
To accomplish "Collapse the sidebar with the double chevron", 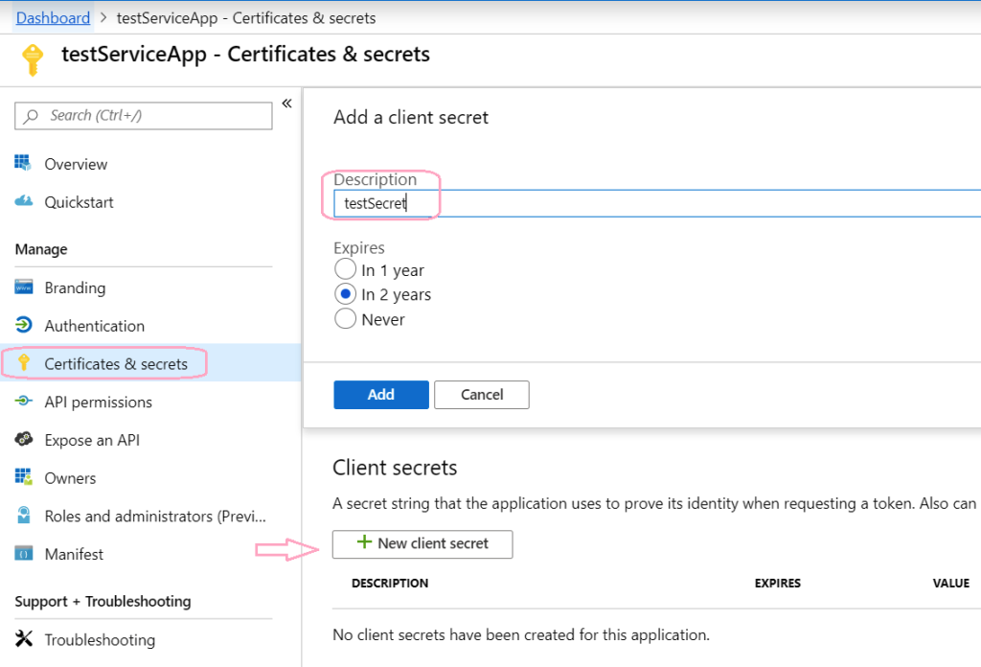I will [286, 103].
